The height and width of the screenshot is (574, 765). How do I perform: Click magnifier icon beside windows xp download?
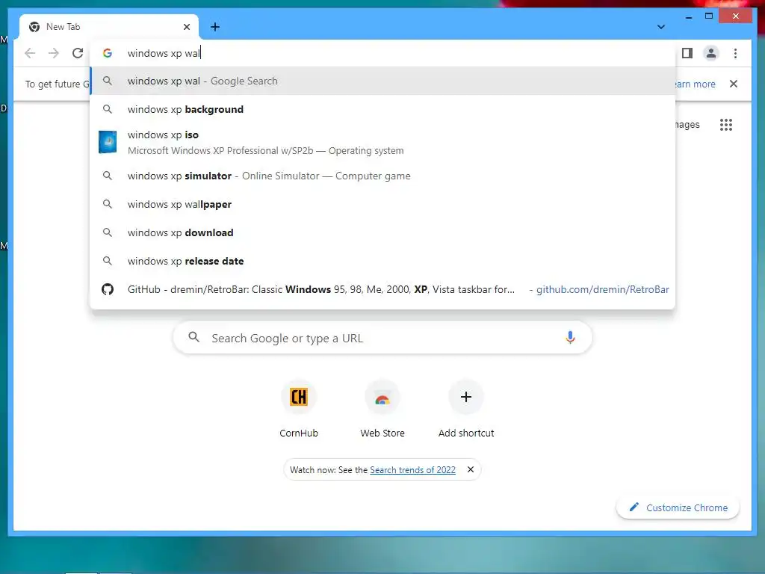tap(108, 233)
